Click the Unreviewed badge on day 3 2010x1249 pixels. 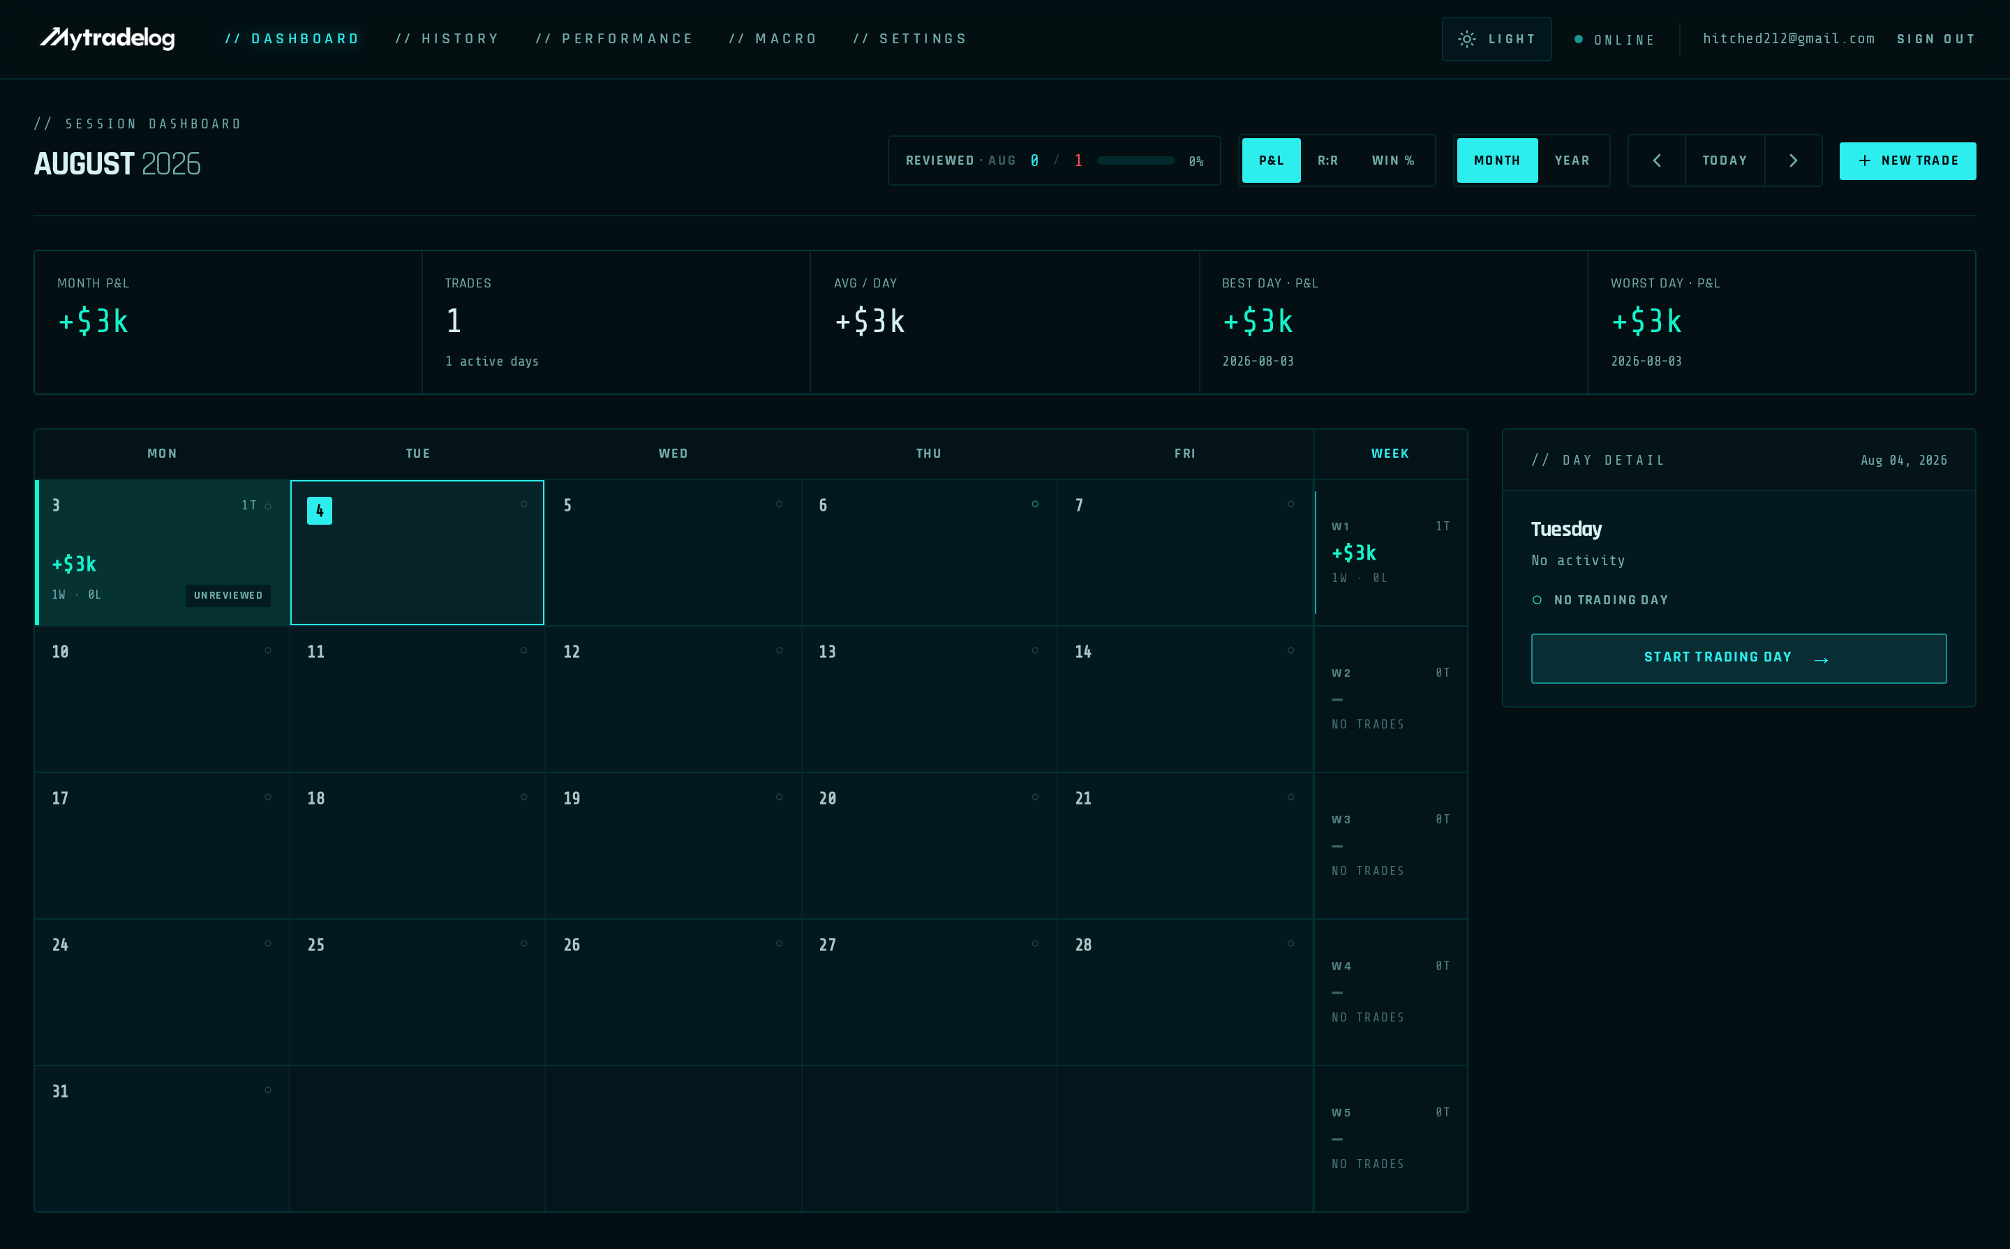(x=228, y=596)
